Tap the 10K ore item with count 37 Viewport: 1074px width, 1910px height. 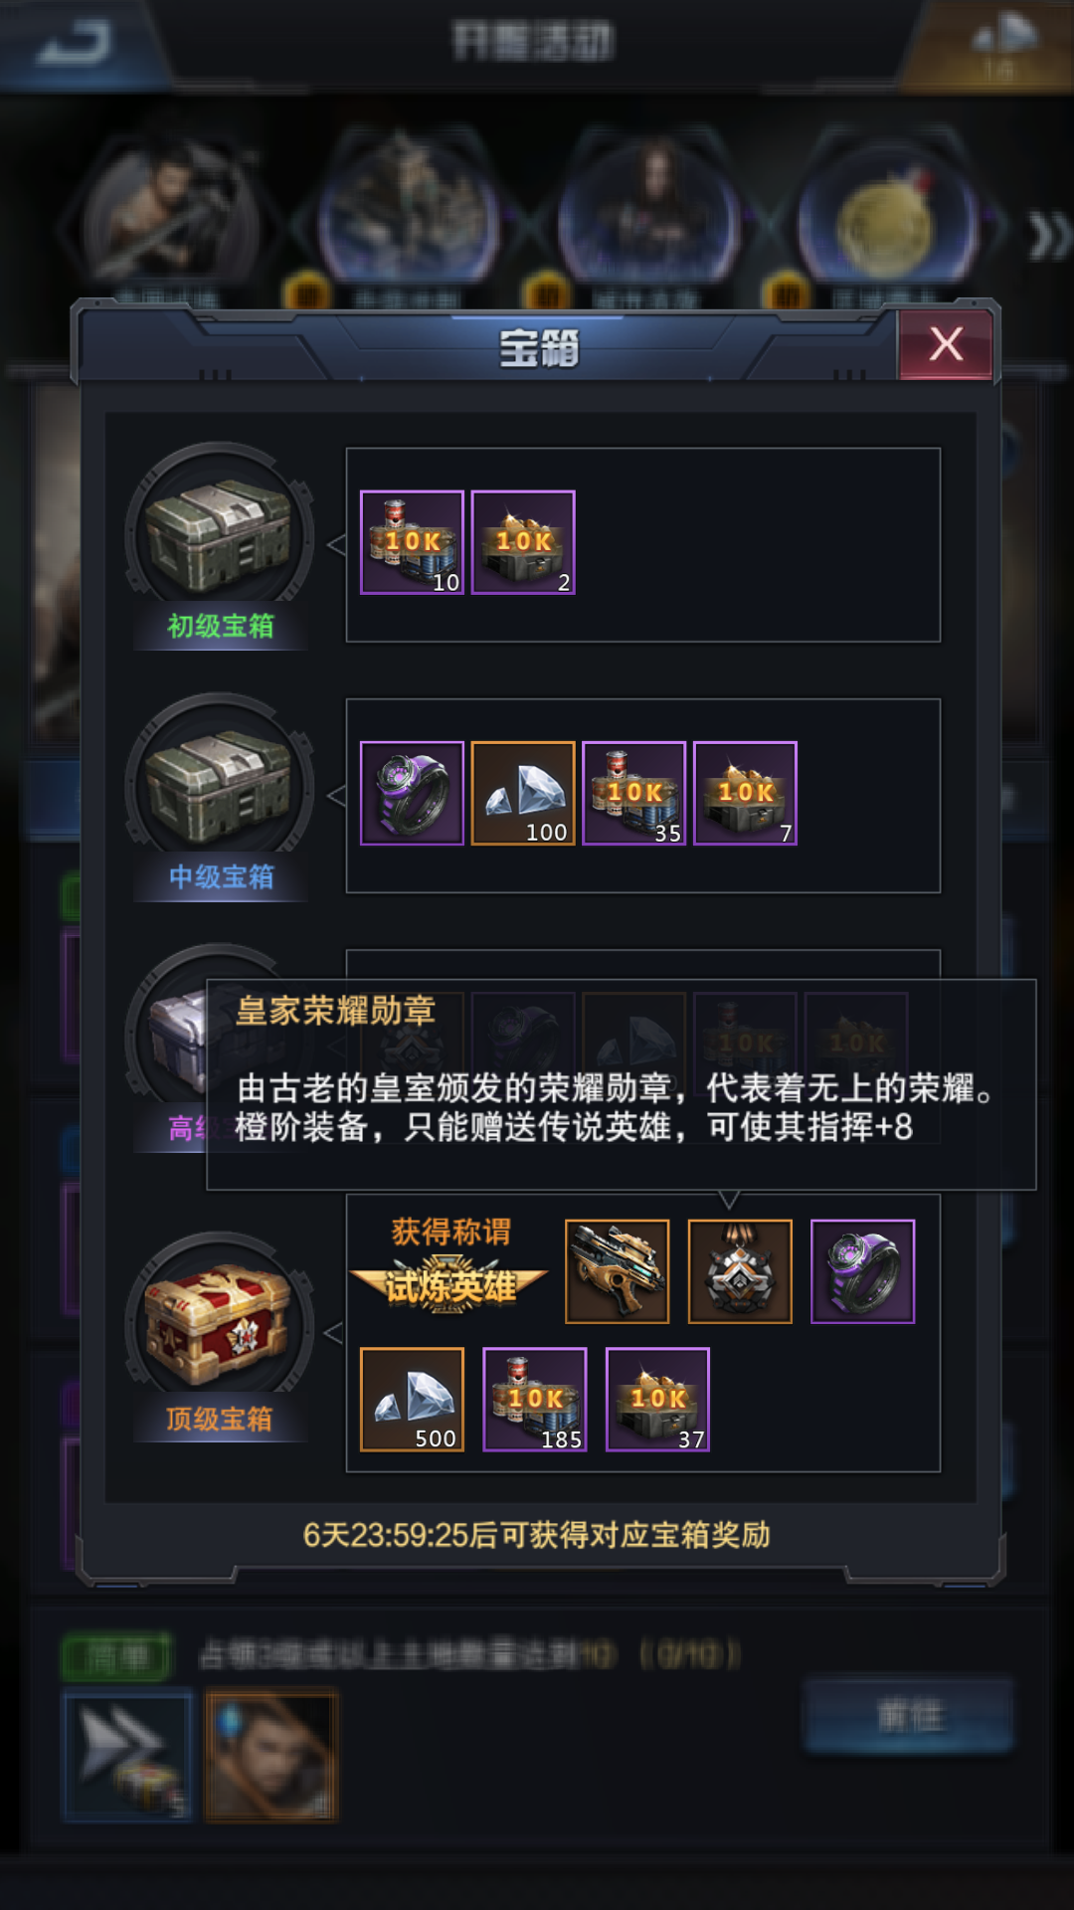tap(657, 1400)
